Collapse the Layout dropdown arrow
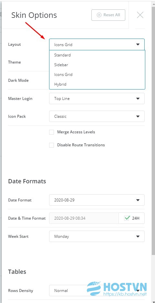This screenshot has width=155, height=303. pyautogui.click(x=138, y=45)
